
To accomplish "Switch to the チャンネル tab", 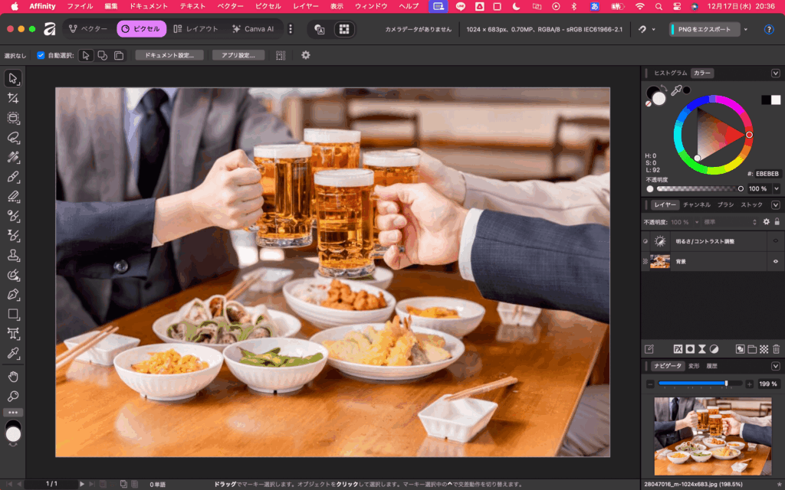I will point(696,205).
